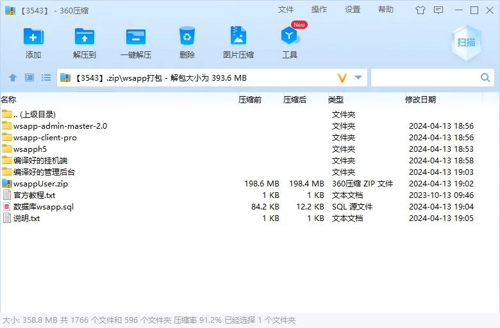Go up one directory with arrow icon
Screen dimensions: 500x328
point(13,78)
